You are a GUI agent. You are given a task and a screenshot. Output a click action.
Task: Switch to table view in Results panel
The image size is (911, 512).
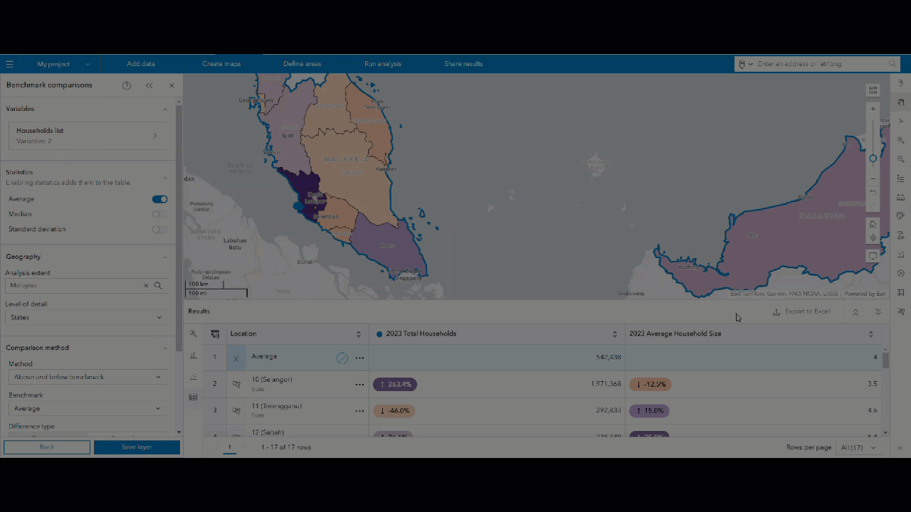(x=192, y=397)
